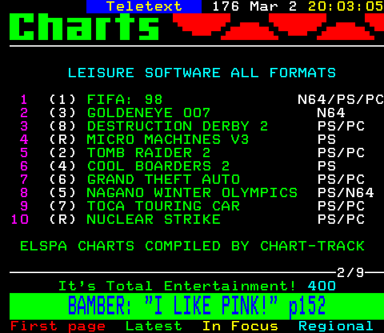The height and width of the screenshot is (333, 384).
Task: Click the '(R)' re-entry marker for Micro Machines V3
Action: 63,139
